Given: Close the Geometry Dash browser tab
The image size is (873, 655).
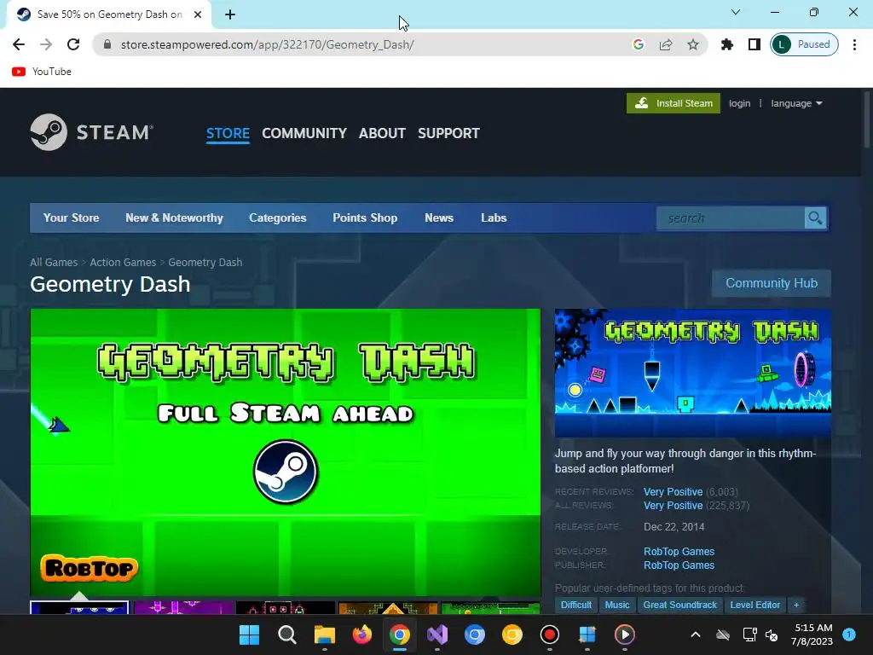Looking at the screenshot, I should click(198, 14).
